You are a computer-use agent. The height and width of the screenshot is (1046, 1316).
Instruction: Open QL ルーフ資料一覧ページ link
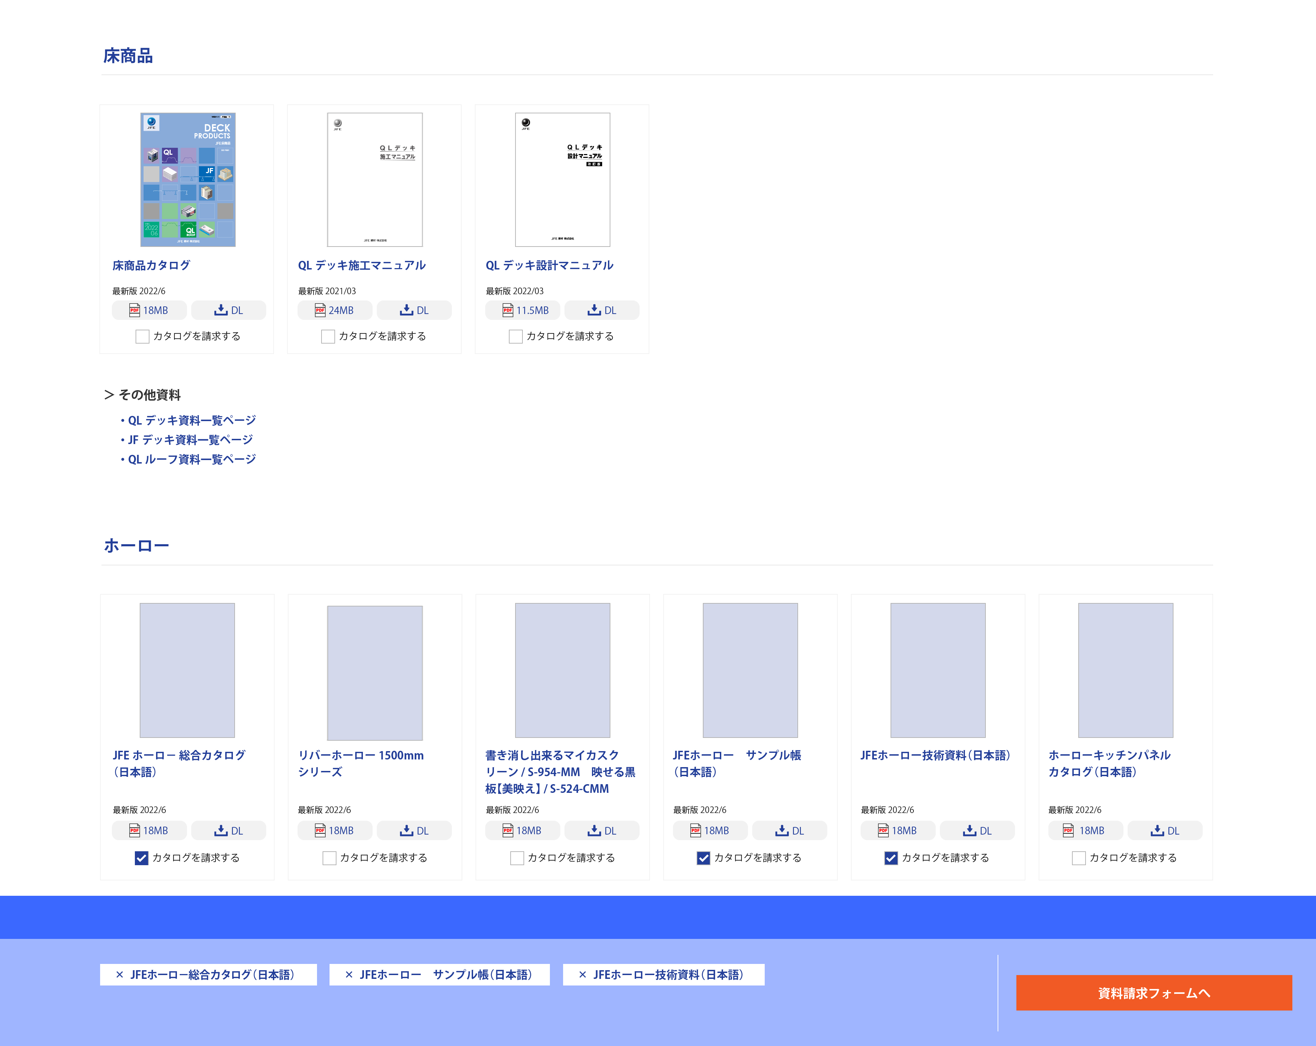[192, 459]
